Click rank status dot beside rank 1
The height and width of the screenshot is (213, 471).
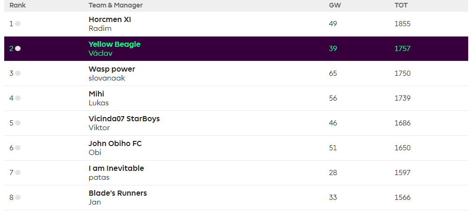click(x=18, y=24)
